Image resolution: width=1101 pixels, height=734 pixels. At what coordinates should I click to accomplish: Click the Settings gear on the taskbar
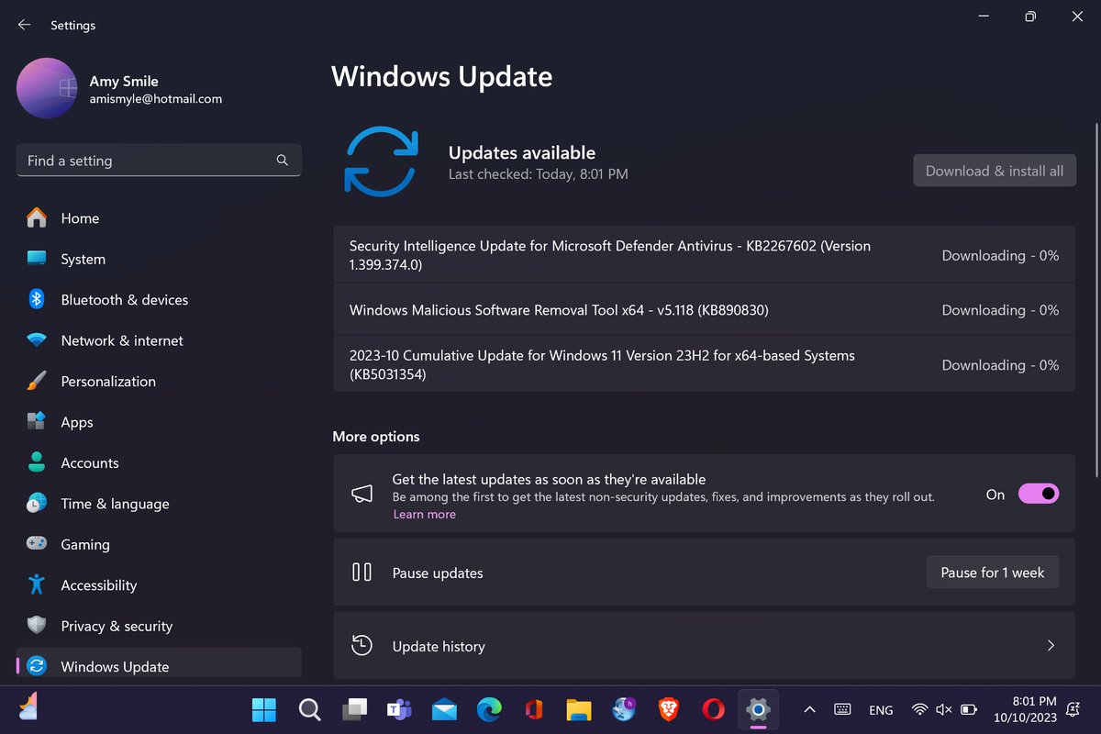pyautogui.click(x=758, y=709)
